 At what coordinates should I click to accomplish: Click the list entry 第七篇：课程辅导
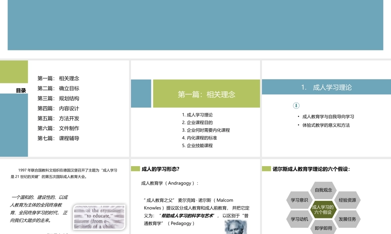(x=59, y=138)
